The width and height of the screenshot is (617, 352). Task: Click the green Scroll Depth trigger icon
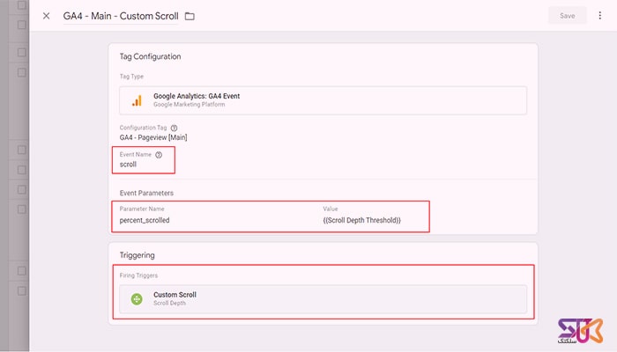(137, 299)
